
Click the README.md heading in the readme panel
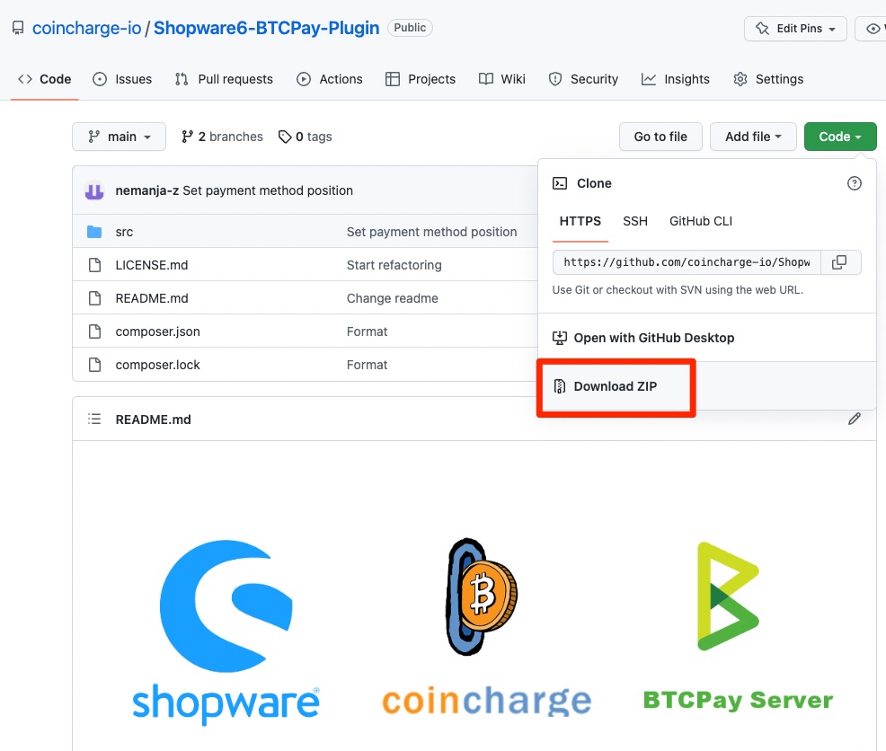[x=153, y=420]
